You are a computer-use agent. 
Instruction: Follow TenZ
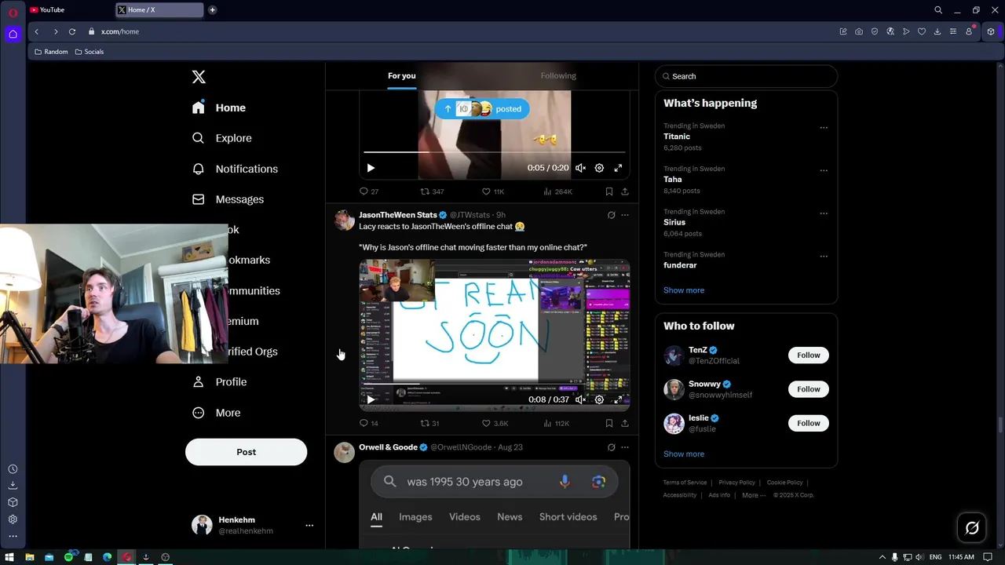809,355
